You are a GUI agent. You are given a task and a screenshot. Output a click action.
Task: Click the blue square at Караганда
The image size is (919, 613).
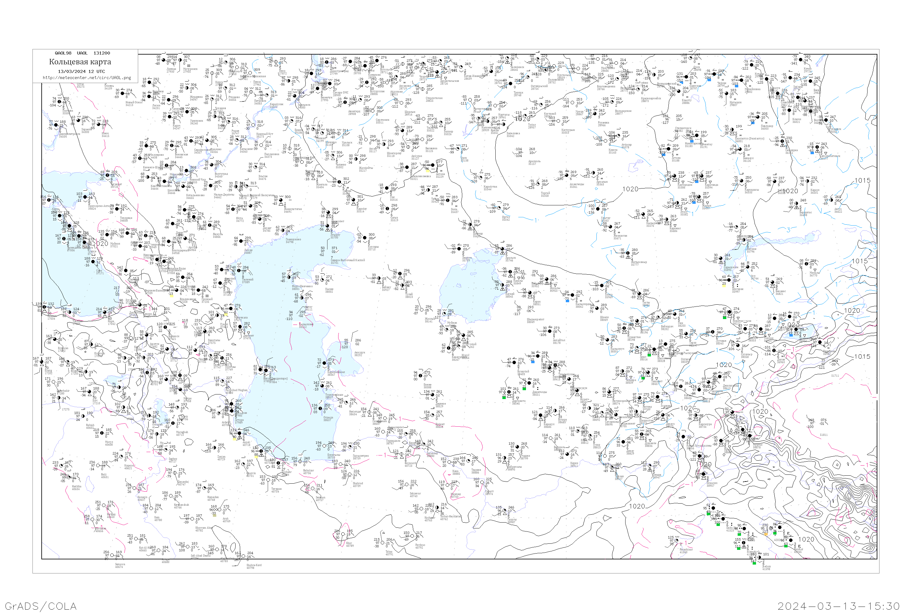pos(696,181)
